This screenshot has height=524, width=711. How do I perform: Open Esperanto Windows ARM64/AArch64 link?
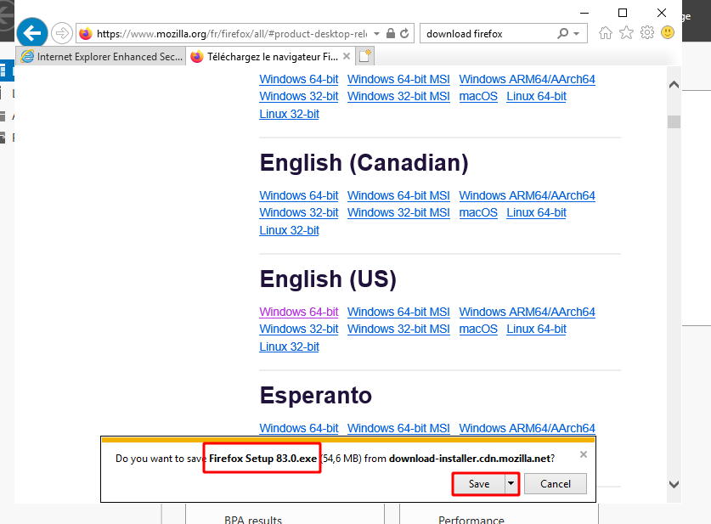click(x=527, y=428)
